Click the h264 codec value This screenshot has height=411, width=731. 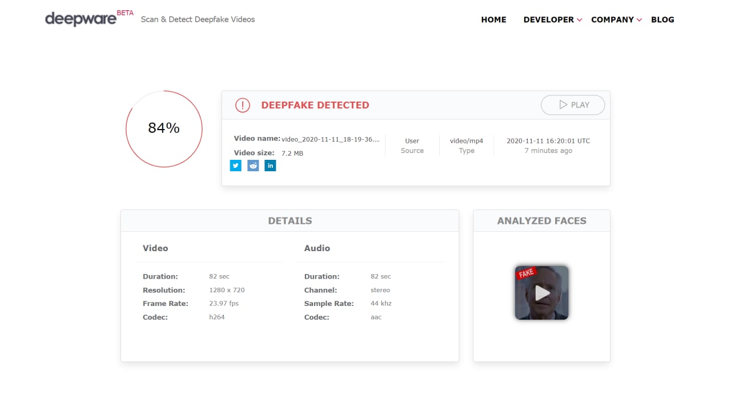click(x=217, y=317)
